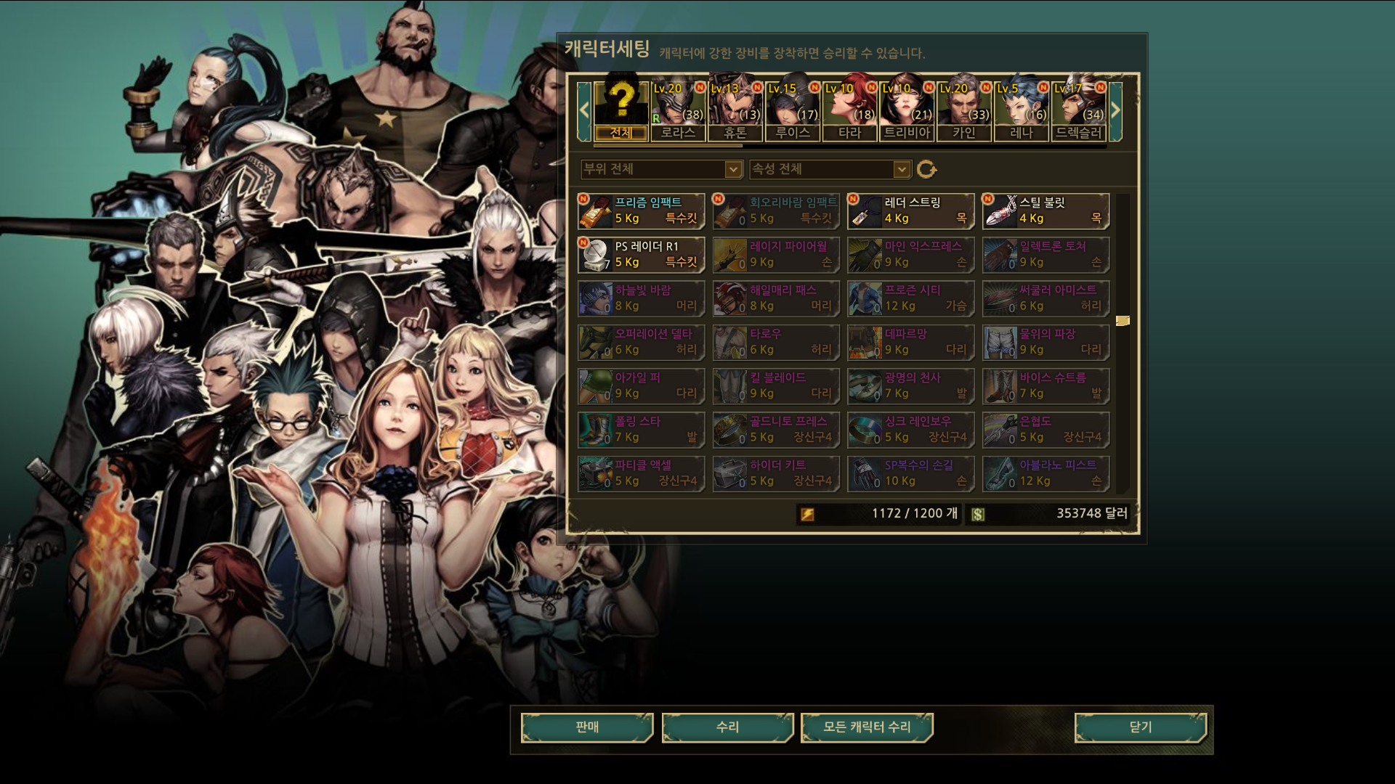Select the 전체 character tab
Viewport: 1395px width, 784px height.
click(621, 110)
